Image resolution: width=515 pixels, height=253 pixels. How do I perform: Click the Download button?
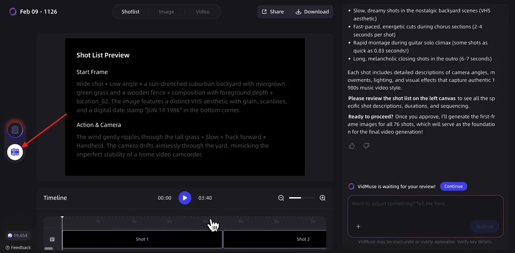(x=312, y=12)
